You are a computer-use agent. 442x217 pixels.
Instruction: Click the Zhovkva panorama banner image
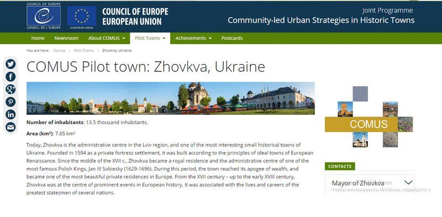pos(171,98)
